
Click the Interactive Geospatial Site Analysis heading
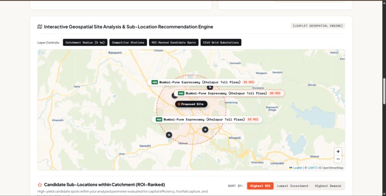(128, 26)
